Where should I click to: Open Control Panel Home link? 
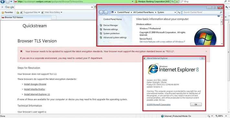click(x=113, y=19)
